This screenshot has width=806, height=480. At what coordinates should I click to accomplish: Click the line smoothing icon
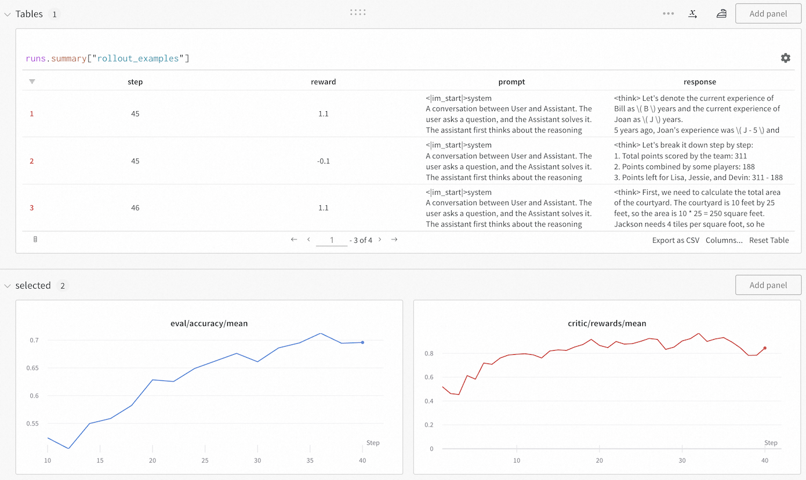(x=721, y=13)
